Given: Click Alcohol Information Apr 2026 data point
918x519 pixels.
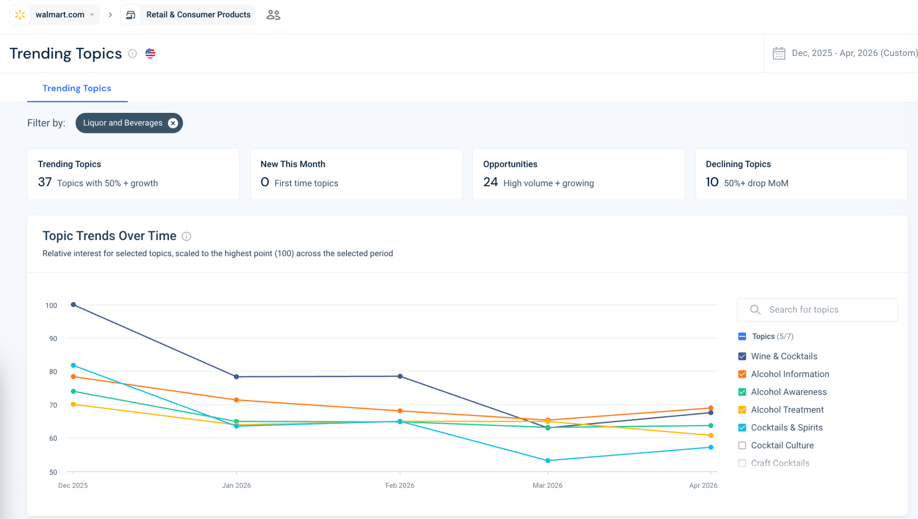Looking at the screenshot, I should click(711, 408).
